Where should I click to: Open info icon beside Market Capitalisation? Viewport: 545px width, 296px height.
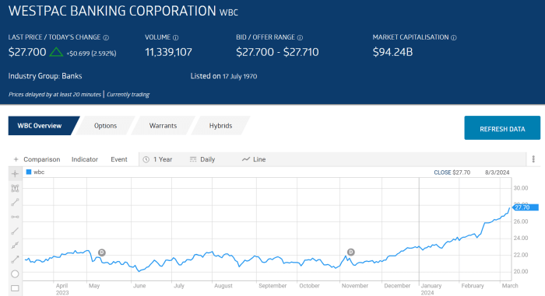click(454, 37)
